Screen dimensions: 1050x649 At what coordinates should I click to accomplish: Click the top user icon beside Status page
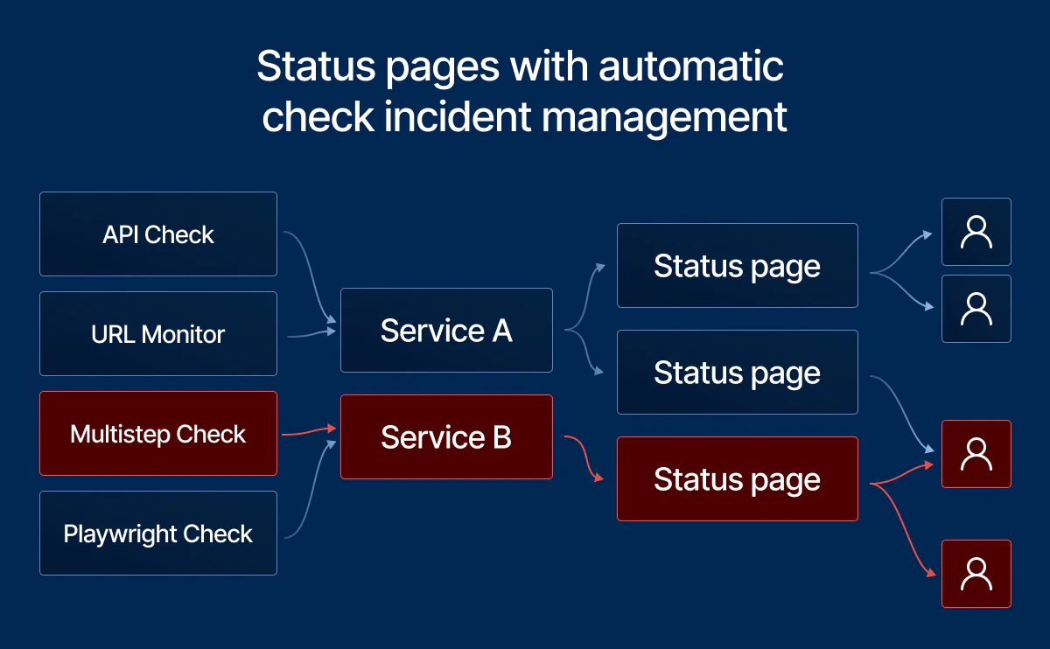(x=976, y=232)
